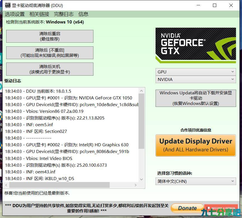Click the DDU shareware notice text
This screenshot has width=242, height=218.
87,208
